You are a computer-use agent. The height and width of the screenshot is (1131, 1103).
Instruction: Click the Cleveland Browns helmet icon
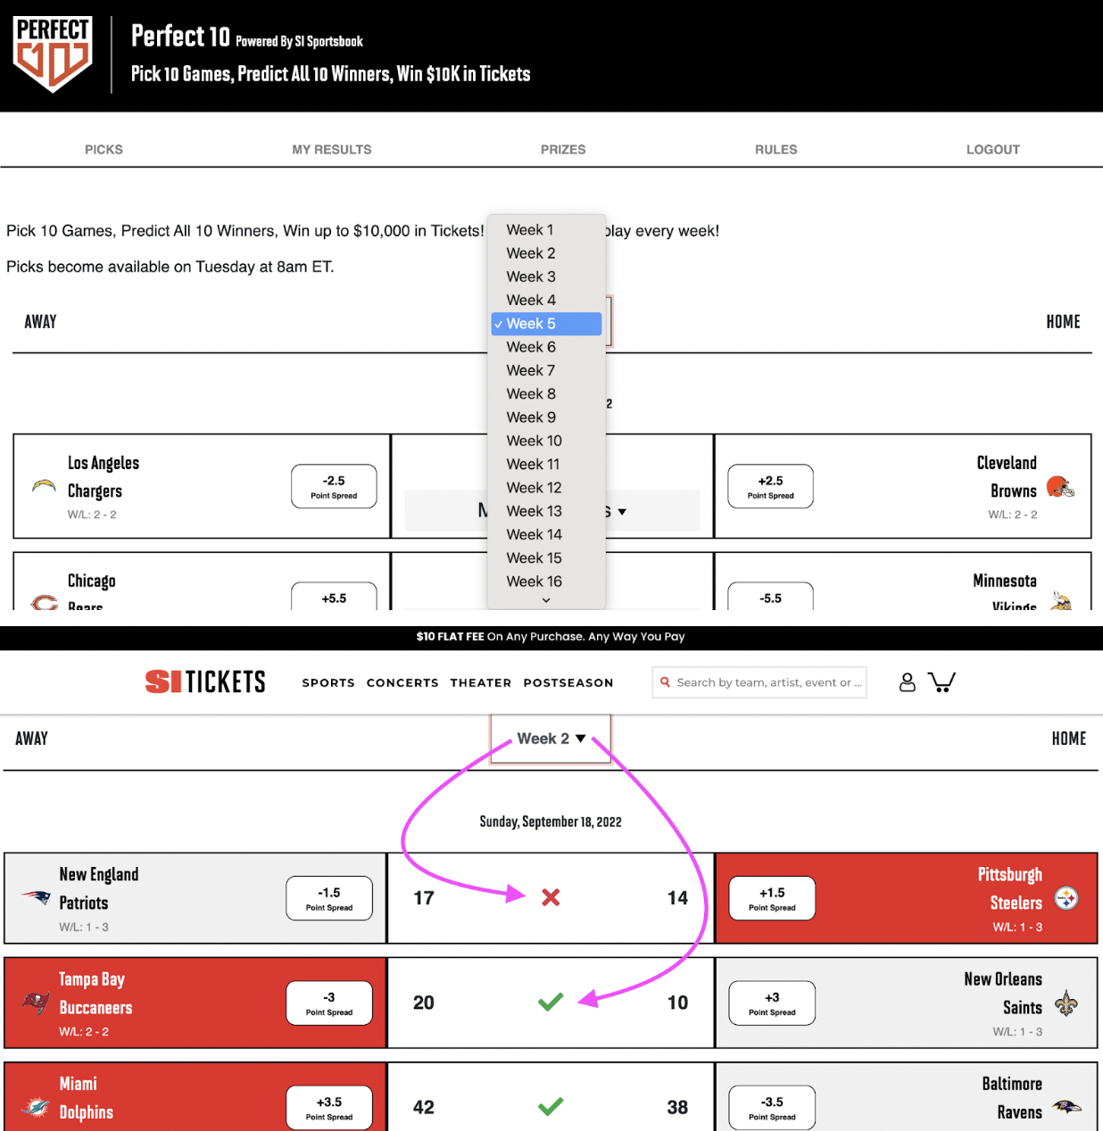tap(1060, 487)
